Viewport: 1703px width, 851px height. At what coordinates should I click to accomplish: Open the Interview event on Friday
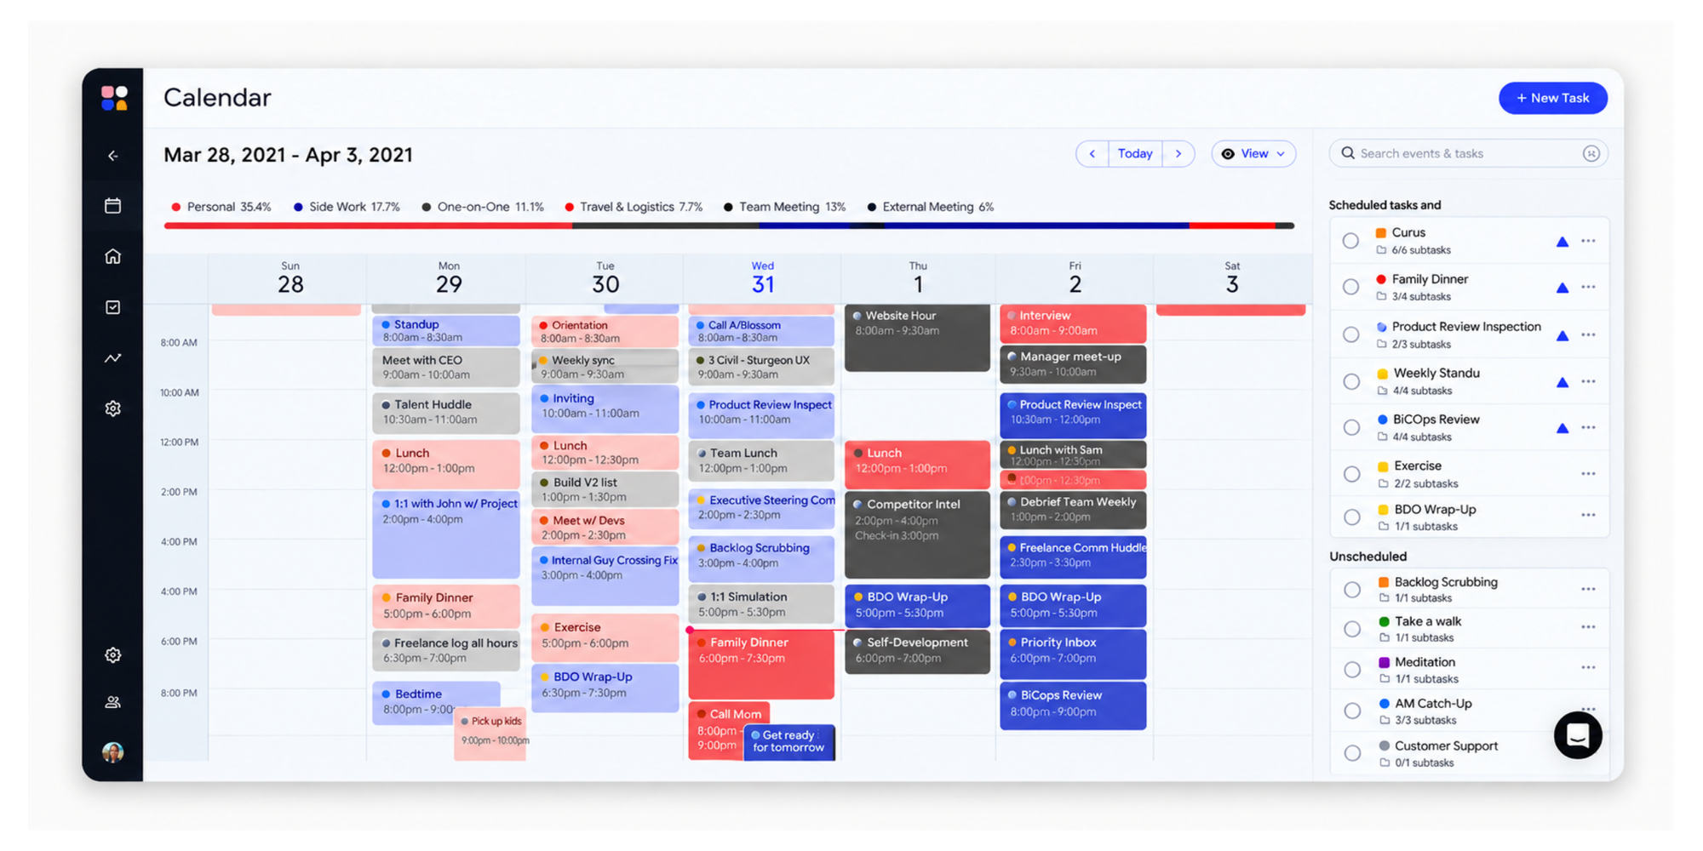click(x=1073, y=323)
